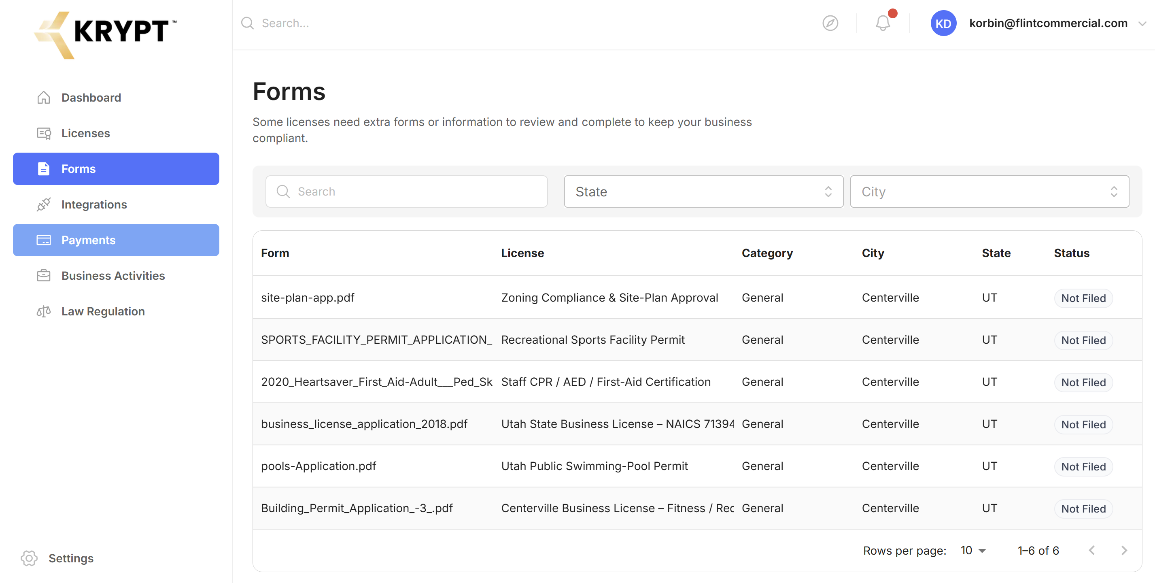Screen dimensions: 1155x583
Task: Open the notifications bell
Action: tap(883, 23)
